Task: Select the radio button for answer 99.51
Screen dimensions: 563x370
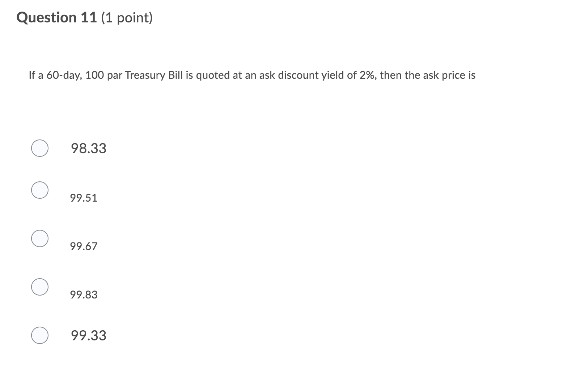Action: (39, 189)
